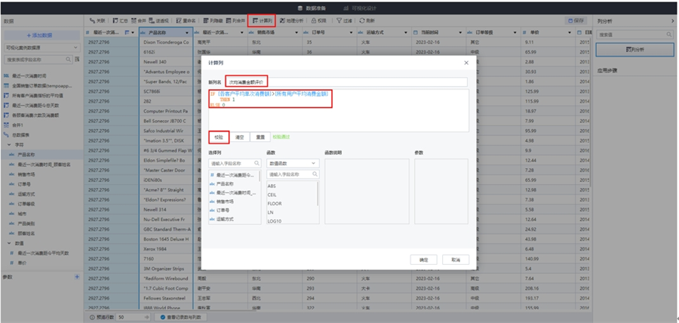
Task: Click the 校验 validate button
Action: (218, 137)
